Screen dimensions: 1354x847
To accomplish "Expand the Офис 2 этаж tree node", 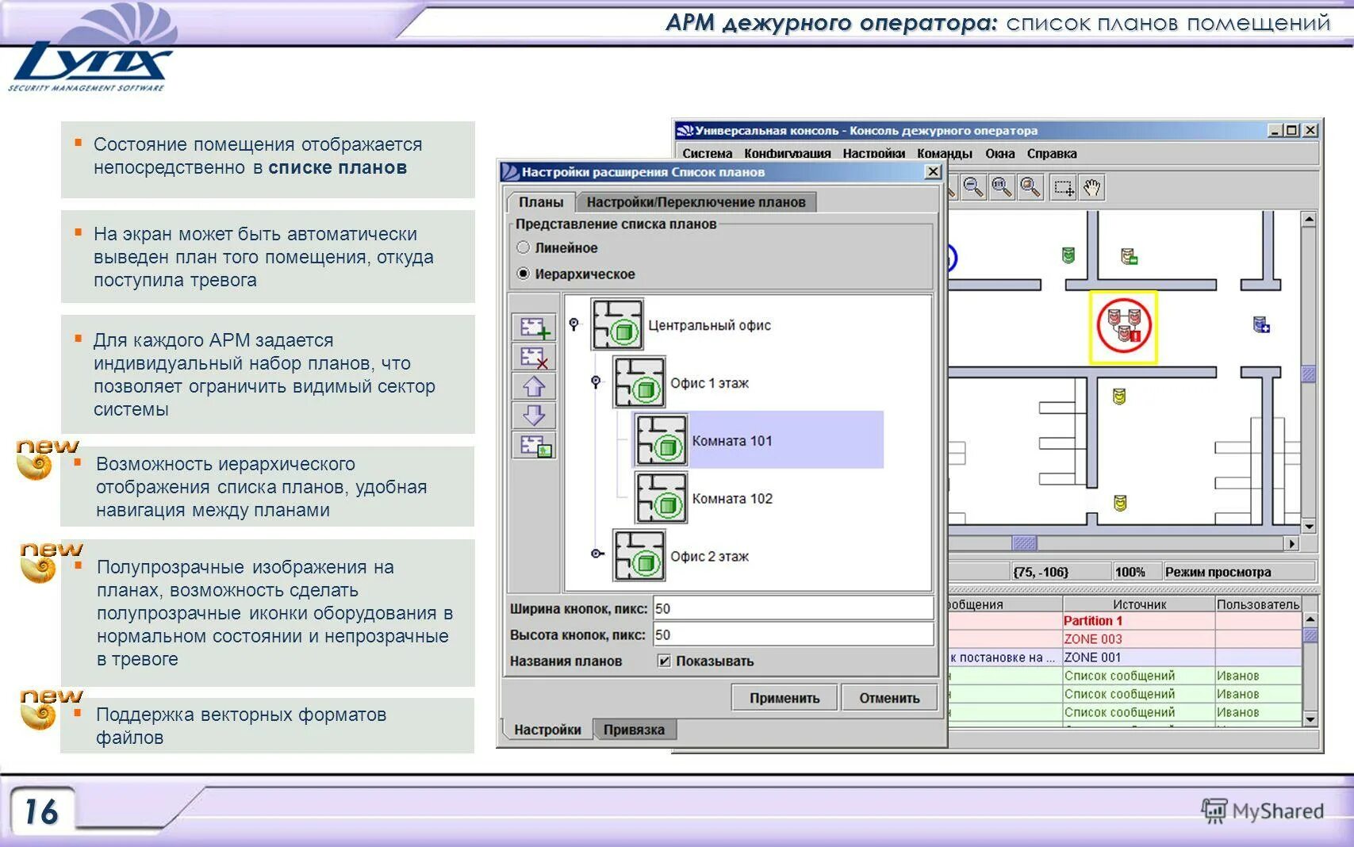I will click(596, 554).
